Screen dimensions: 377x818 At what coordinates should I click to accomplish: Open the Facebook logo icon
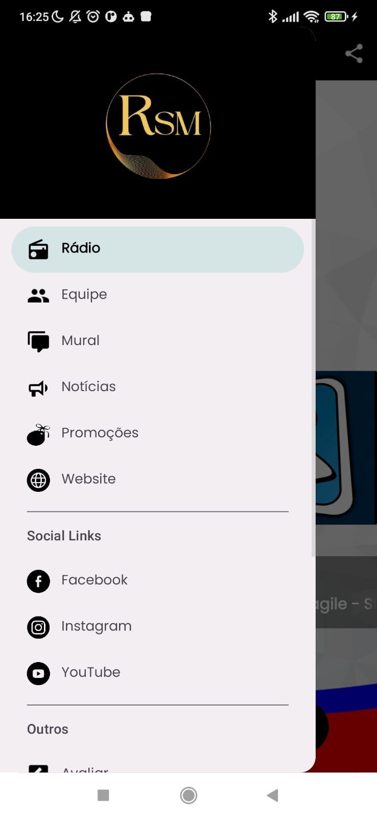pyautogui.click(x=38, y=581)
